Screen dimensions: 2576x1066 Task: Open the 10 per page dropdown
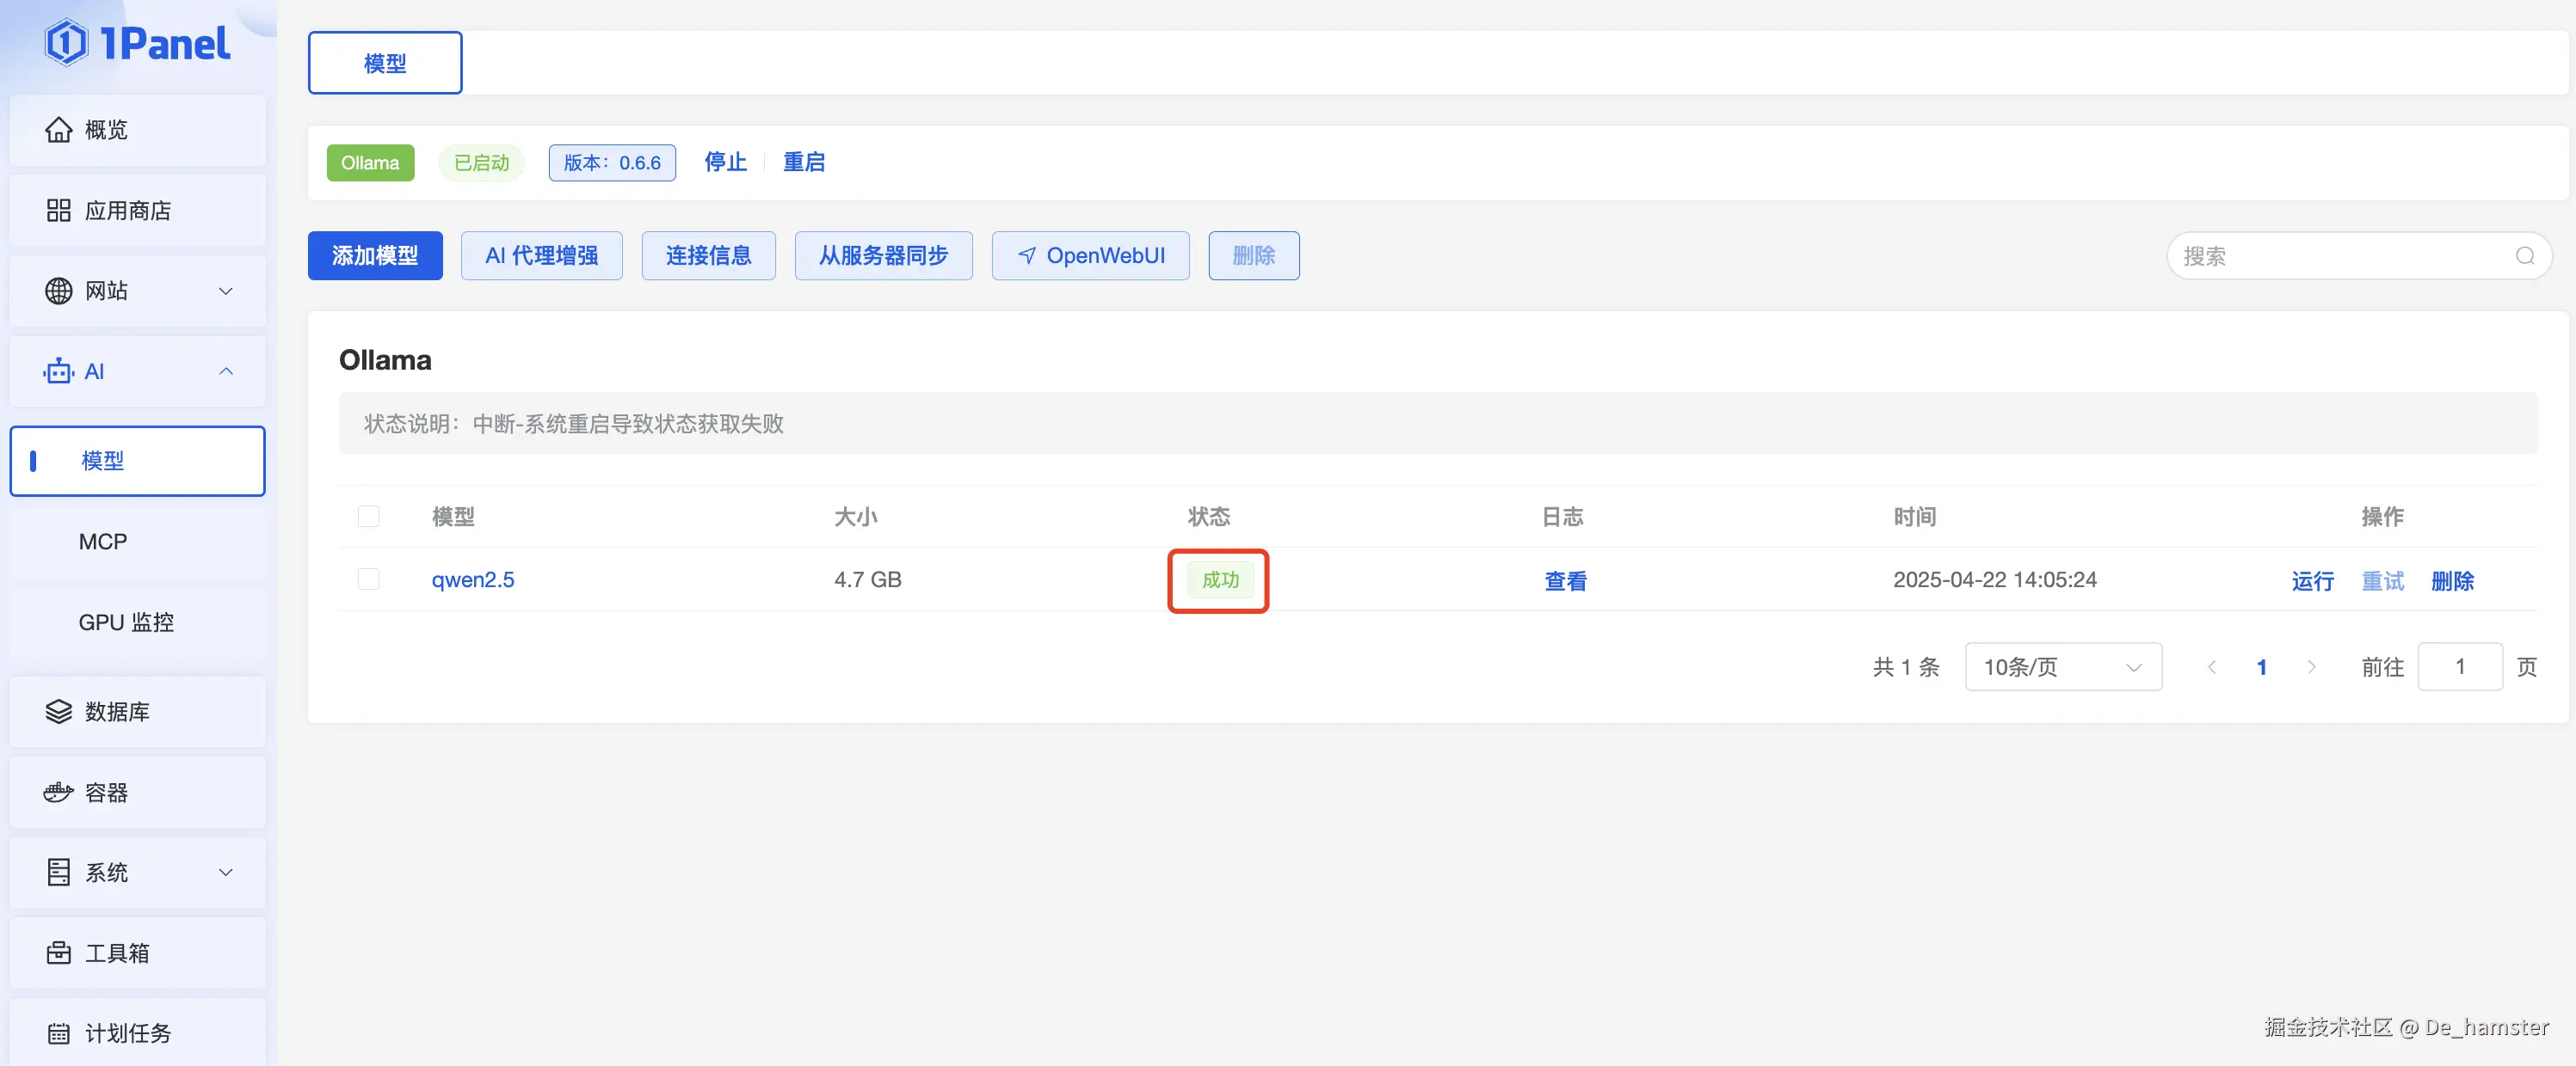click(2062, 666)
